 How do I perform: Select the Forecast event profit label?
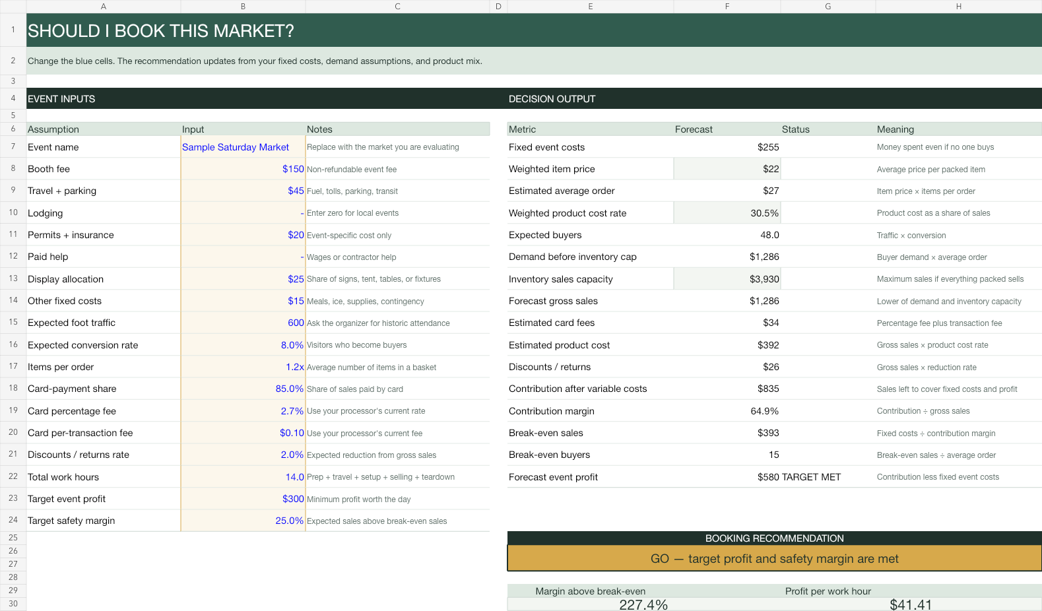591,477
